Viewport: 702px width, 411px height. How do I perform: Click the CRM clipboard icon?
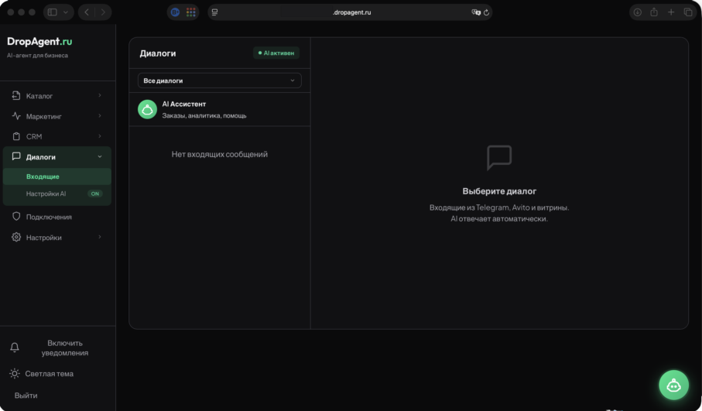[16, 136]
